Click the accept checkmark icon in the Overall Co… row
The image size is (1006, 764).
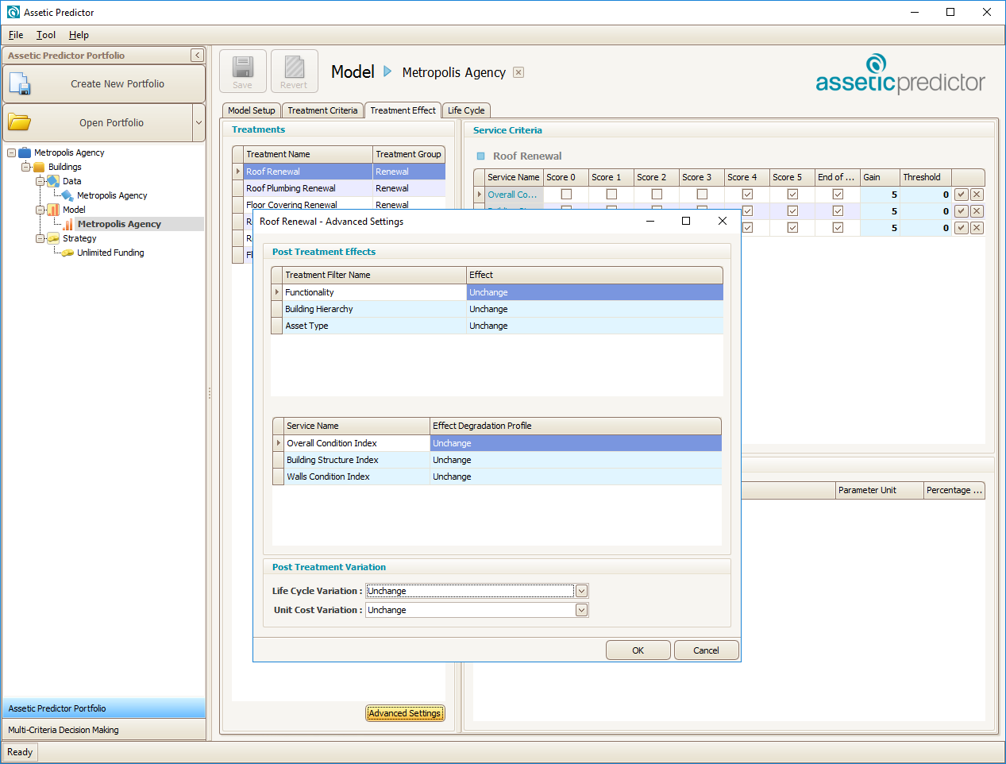coord(962,195)
